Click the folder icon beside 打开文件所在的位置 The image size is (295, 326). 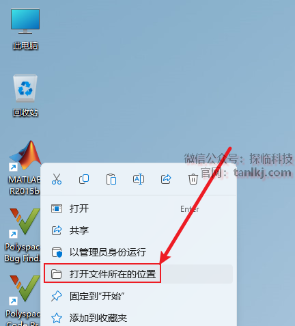click(x=57, y=274)
